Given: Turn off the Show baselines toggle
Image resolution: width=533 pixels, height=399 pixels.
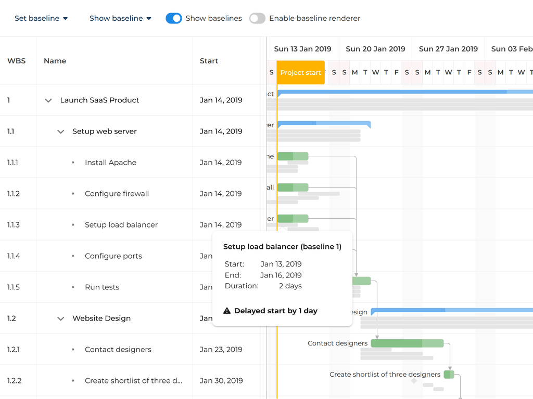Looking at the screenshot, I should click(174, 18).
